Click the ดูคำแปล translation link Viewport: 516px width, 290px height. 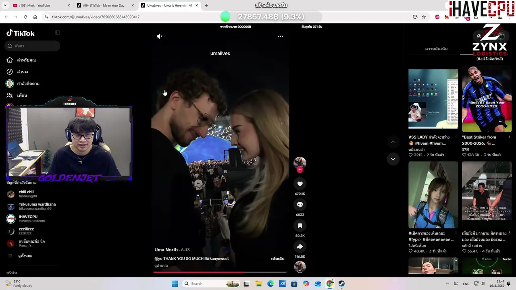click(161, 266)
